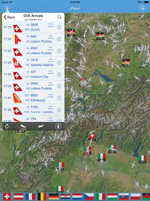150x201 pixels.
Task: Show info for flight LX 2093
Action: pos(59,86)
